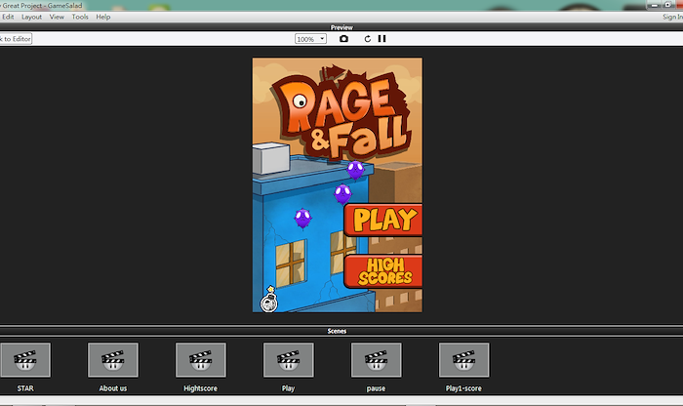This screenshot has width=683, height=406.
Task: Click the STAR scene label
Action: coord(25,388)
